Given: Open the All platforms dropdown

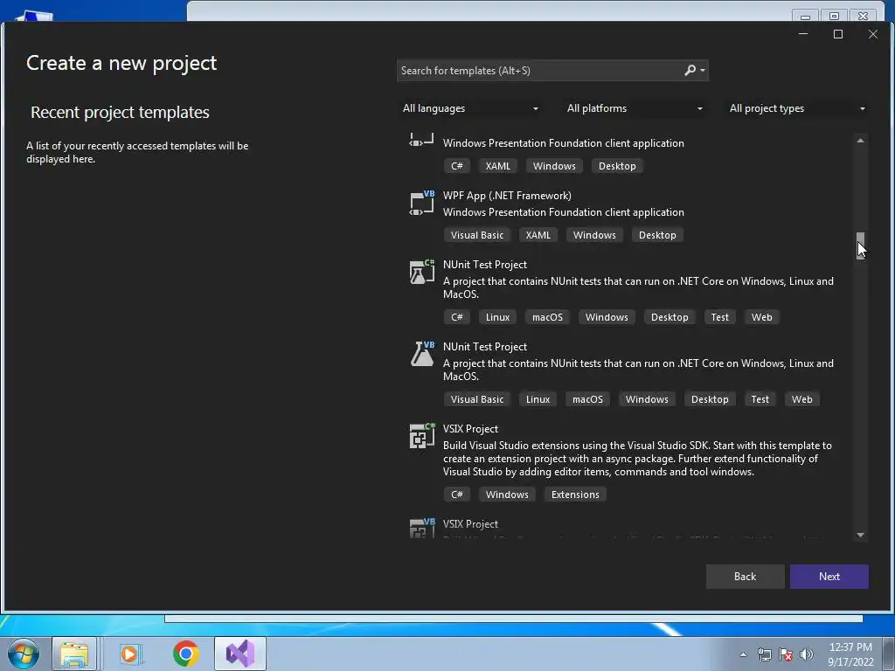Looking at the screenshot, I should coord(635,108).
